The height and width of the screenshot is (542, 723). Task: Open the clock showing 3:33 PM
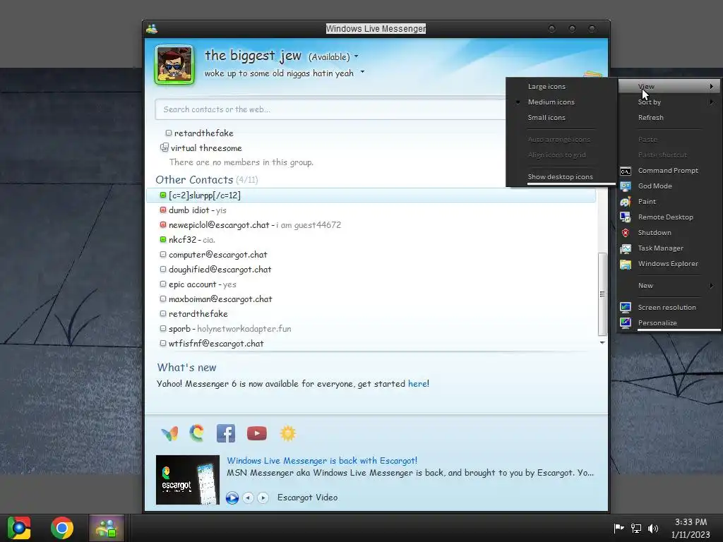691,528
